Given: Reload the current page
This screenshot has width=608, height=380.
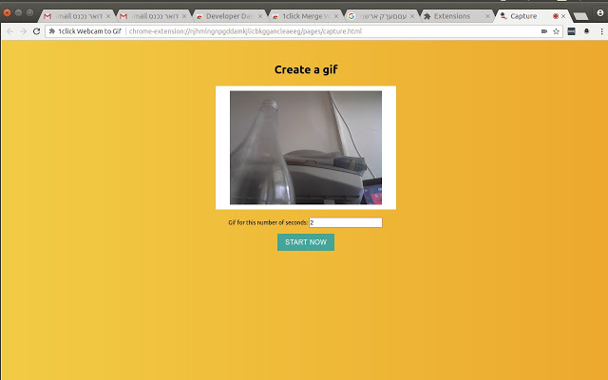Looking at the screenshot, I should pyautogui.click(x=36, y=31).
